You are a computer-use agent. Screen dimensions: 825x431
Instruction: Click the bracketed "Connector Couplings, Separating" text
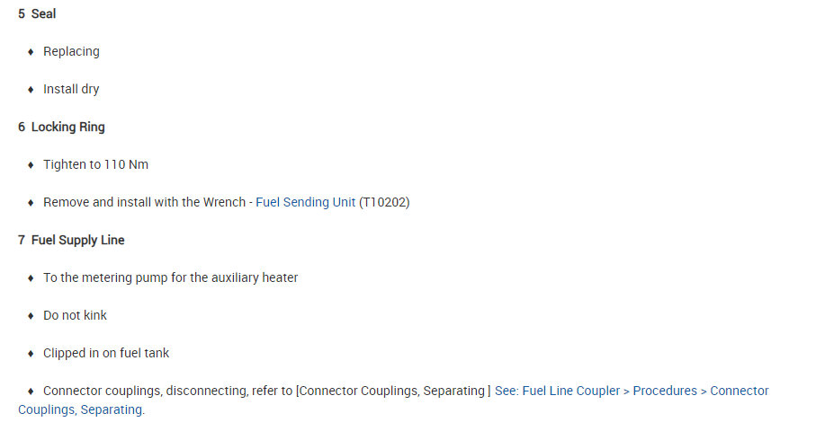(x=392, y=391)
